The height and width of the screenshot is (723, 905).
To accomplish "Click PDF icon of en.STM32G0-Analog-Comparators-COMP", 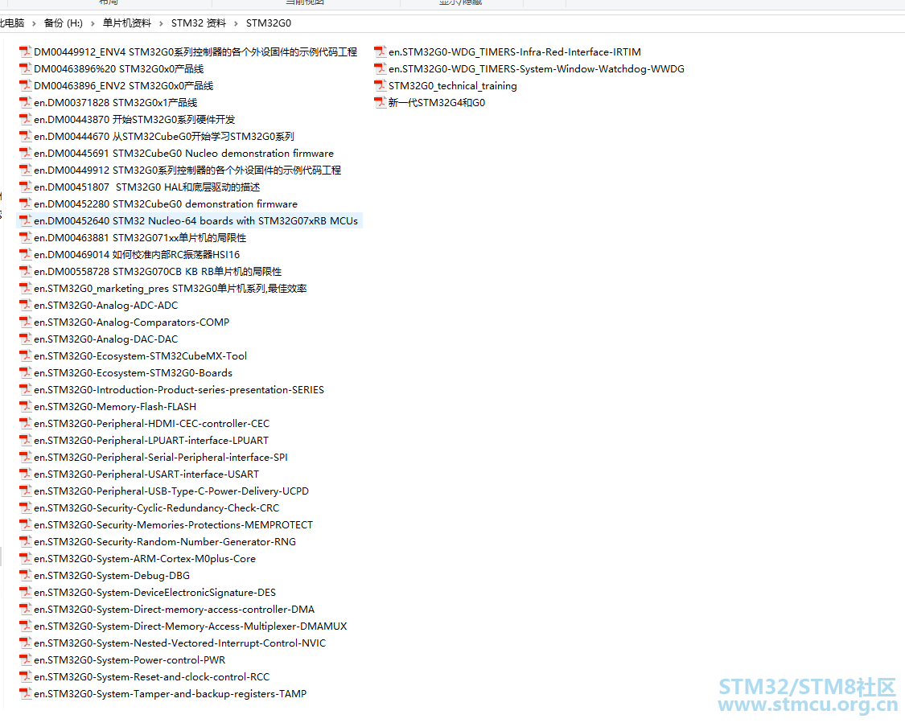I will point(25,322).
